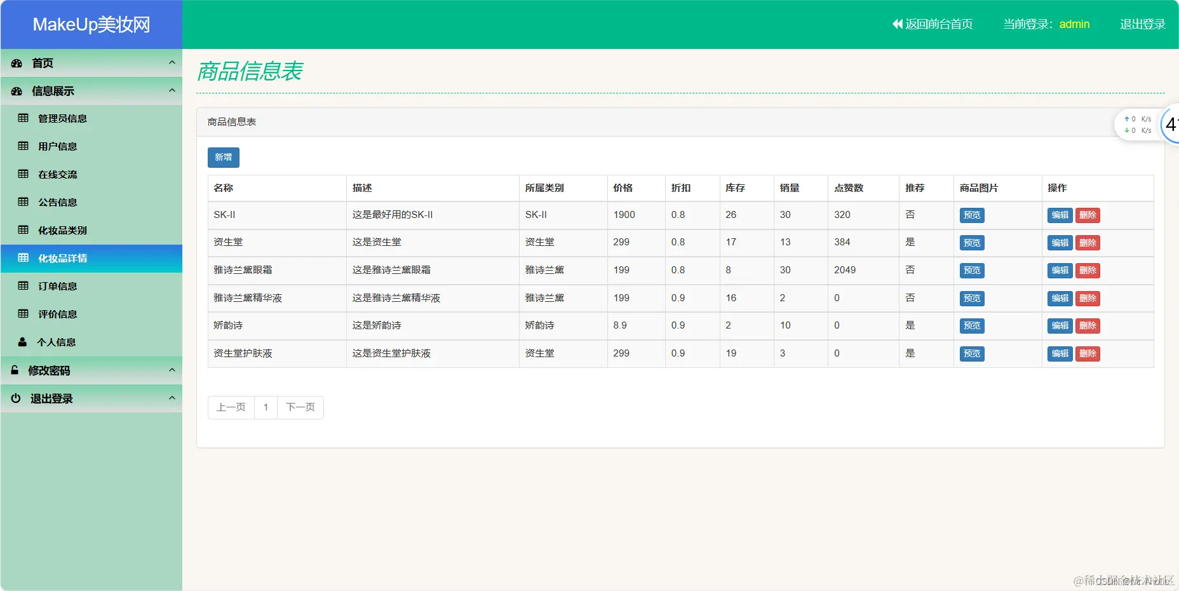
Task: Edit the 娇韵诗 product row
Action: click(x=1060, y=325)
